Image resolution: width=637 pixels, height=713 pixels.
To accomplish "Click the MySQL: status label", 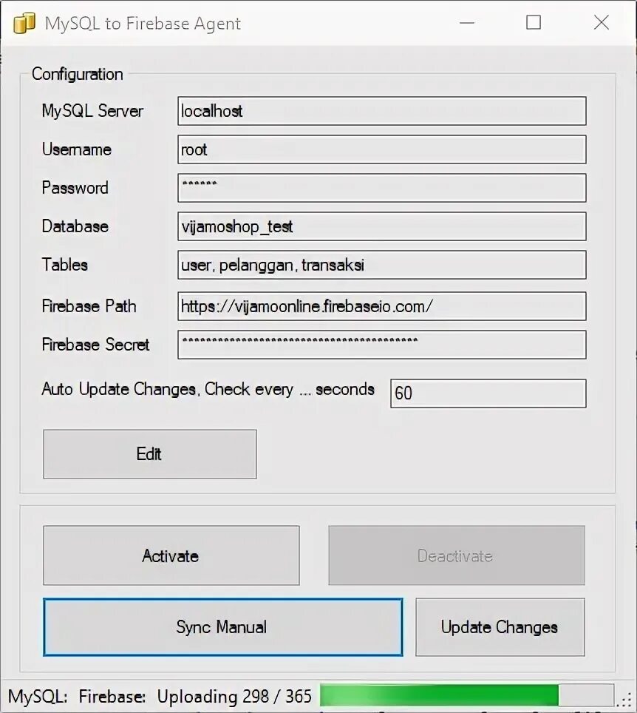I will click(38, 696).
